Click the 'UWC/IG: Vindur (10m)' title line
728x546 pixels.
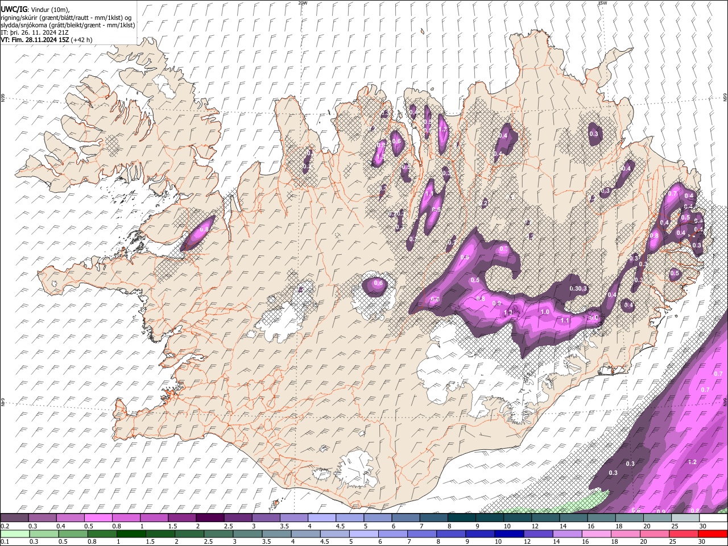(x=35, y=10)
